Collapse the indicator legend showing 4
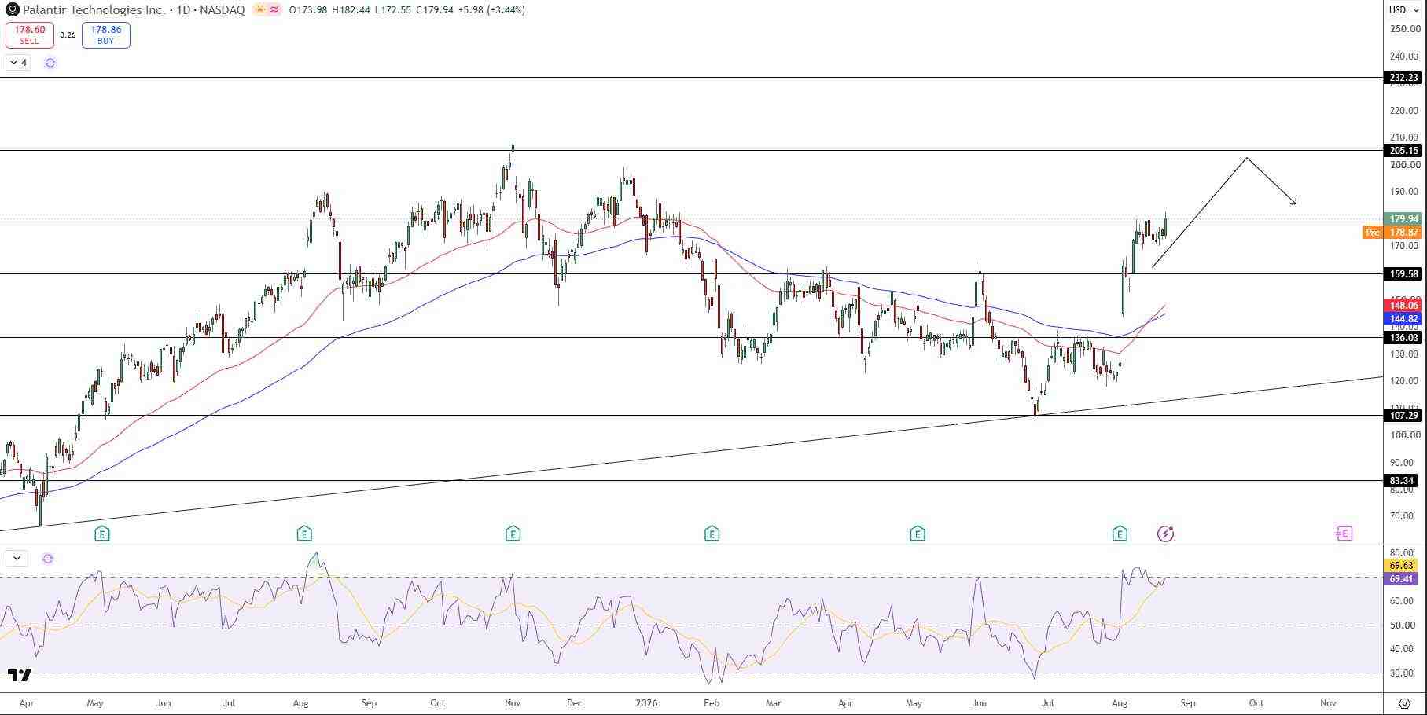Screen dimensions: 1427x715 click(x=17, y=63)
